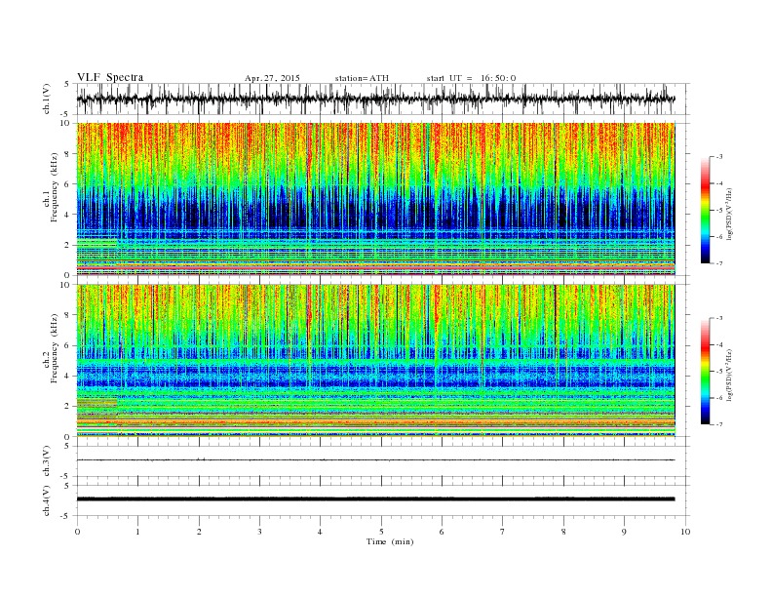Click the thick ch.4 voltage trace
Screen dimensions: 772x597
tap(375, 499)
